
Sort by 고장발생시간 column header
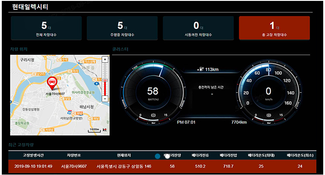(33, 155)
